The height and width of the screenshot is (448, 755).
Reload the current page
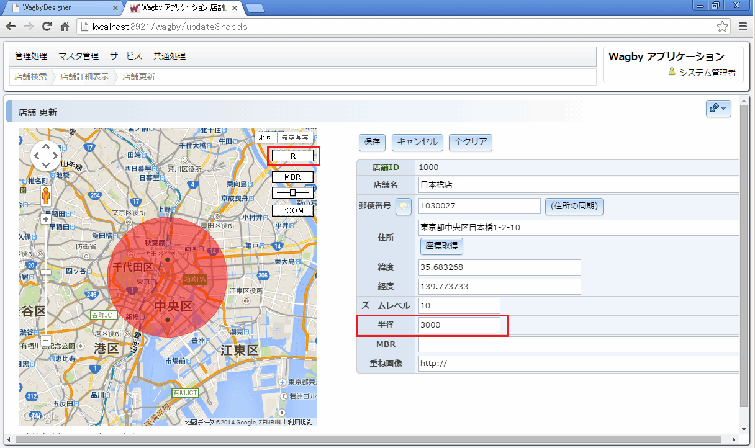click(x=47, y=27)
